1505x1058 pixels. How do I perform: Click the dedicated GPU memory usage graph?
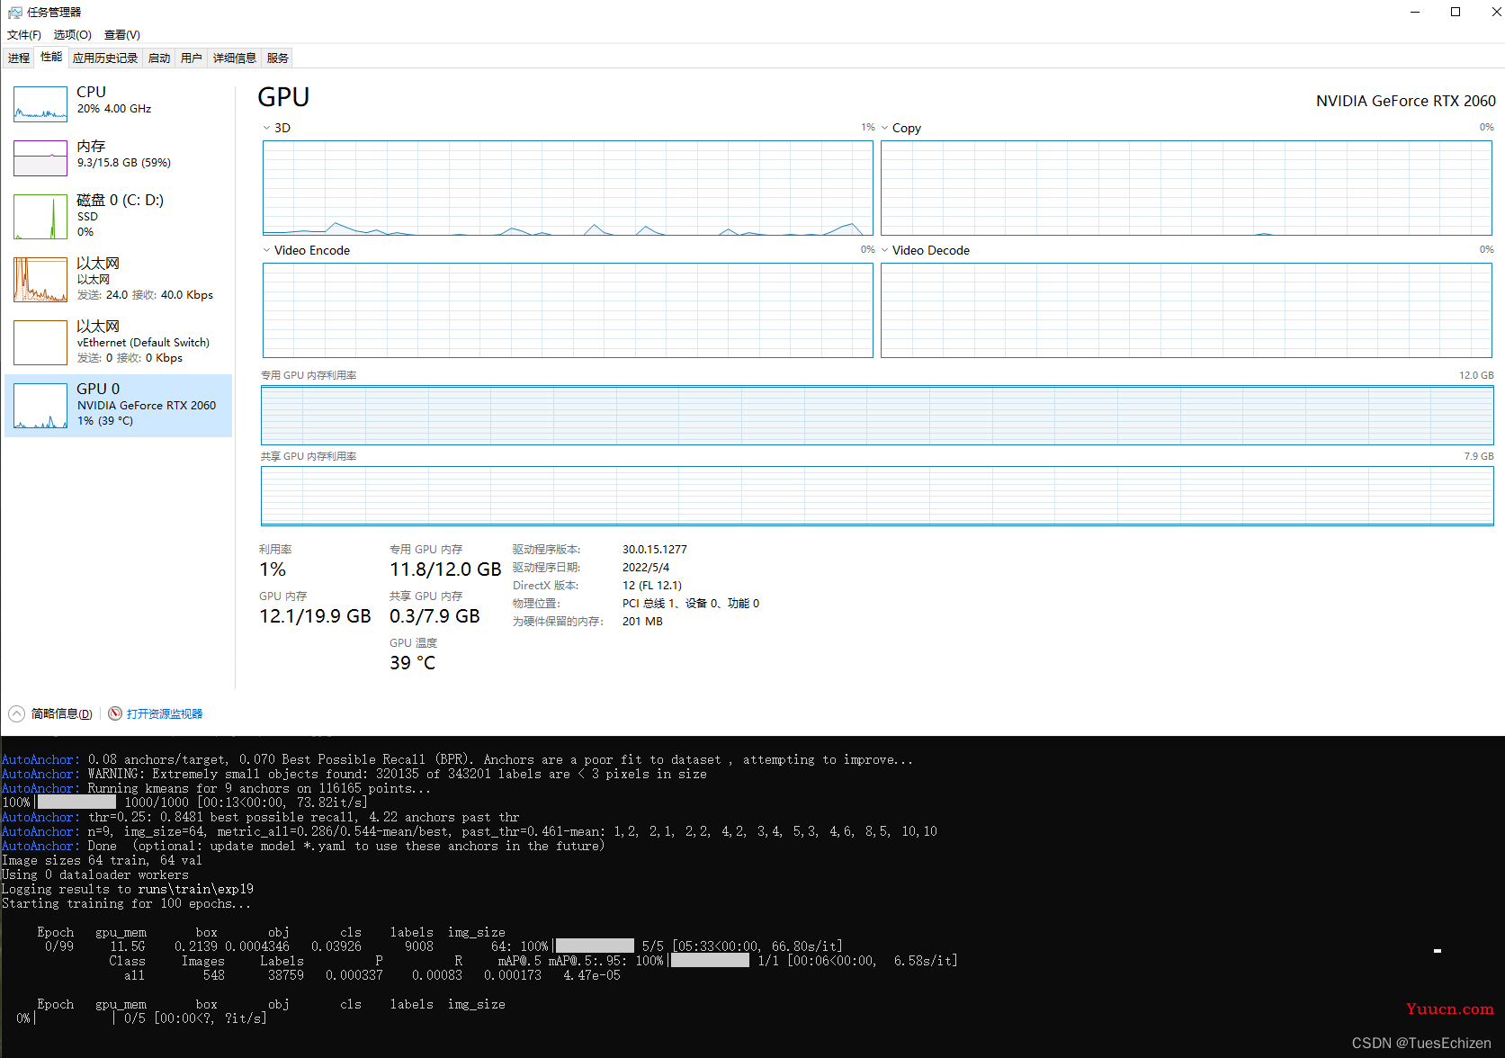coord(877,415)
